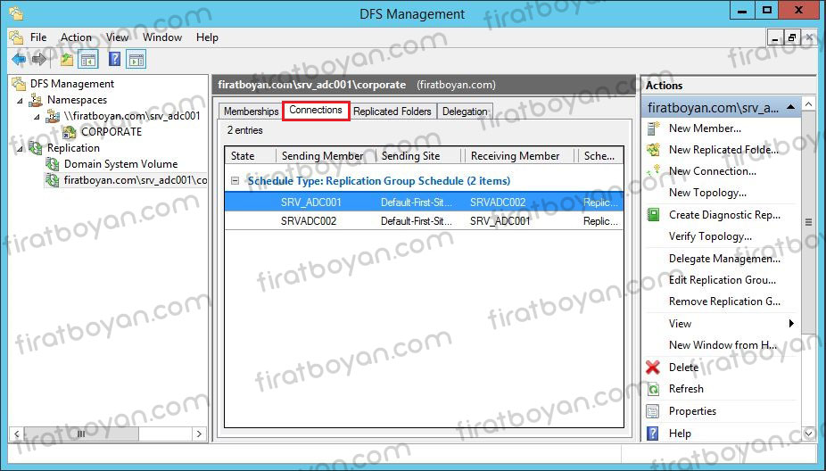Collapse the Replication tree node
The image size is (826, 471).
(x=20, y=149)
